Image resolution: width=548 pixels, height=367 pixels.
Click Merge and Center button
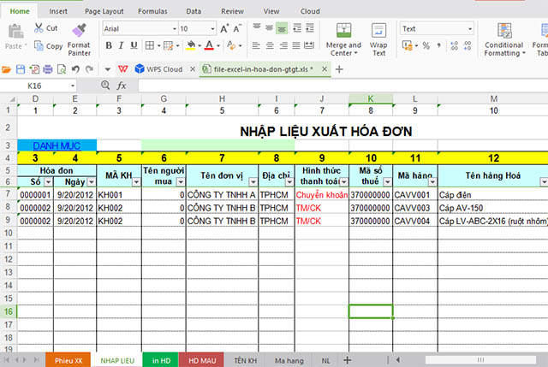343,39
